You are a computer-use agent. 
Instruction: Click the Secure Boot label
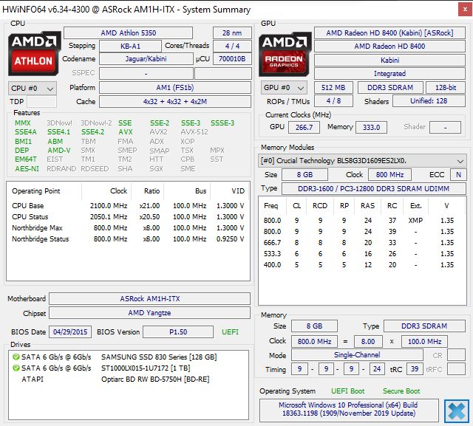click(401, 391)
